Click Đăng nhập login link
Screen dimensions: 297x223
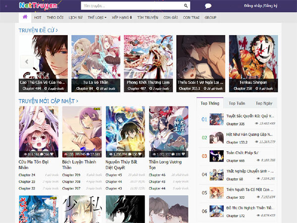click(253, 5)
